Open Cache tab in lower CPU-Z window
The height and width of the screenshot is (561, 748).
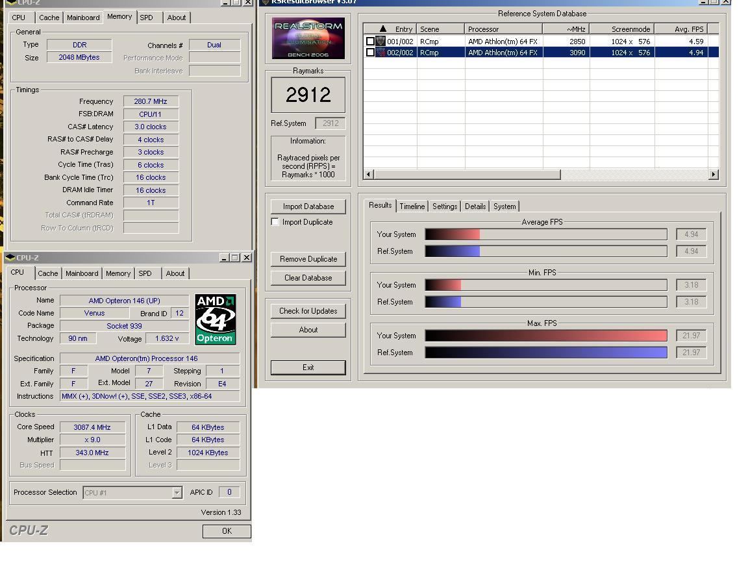tap(47, 273)
